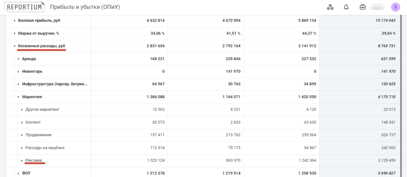Expand the Аренда row
The height and width of the screenshot is (177, 407).
point(19,59)
